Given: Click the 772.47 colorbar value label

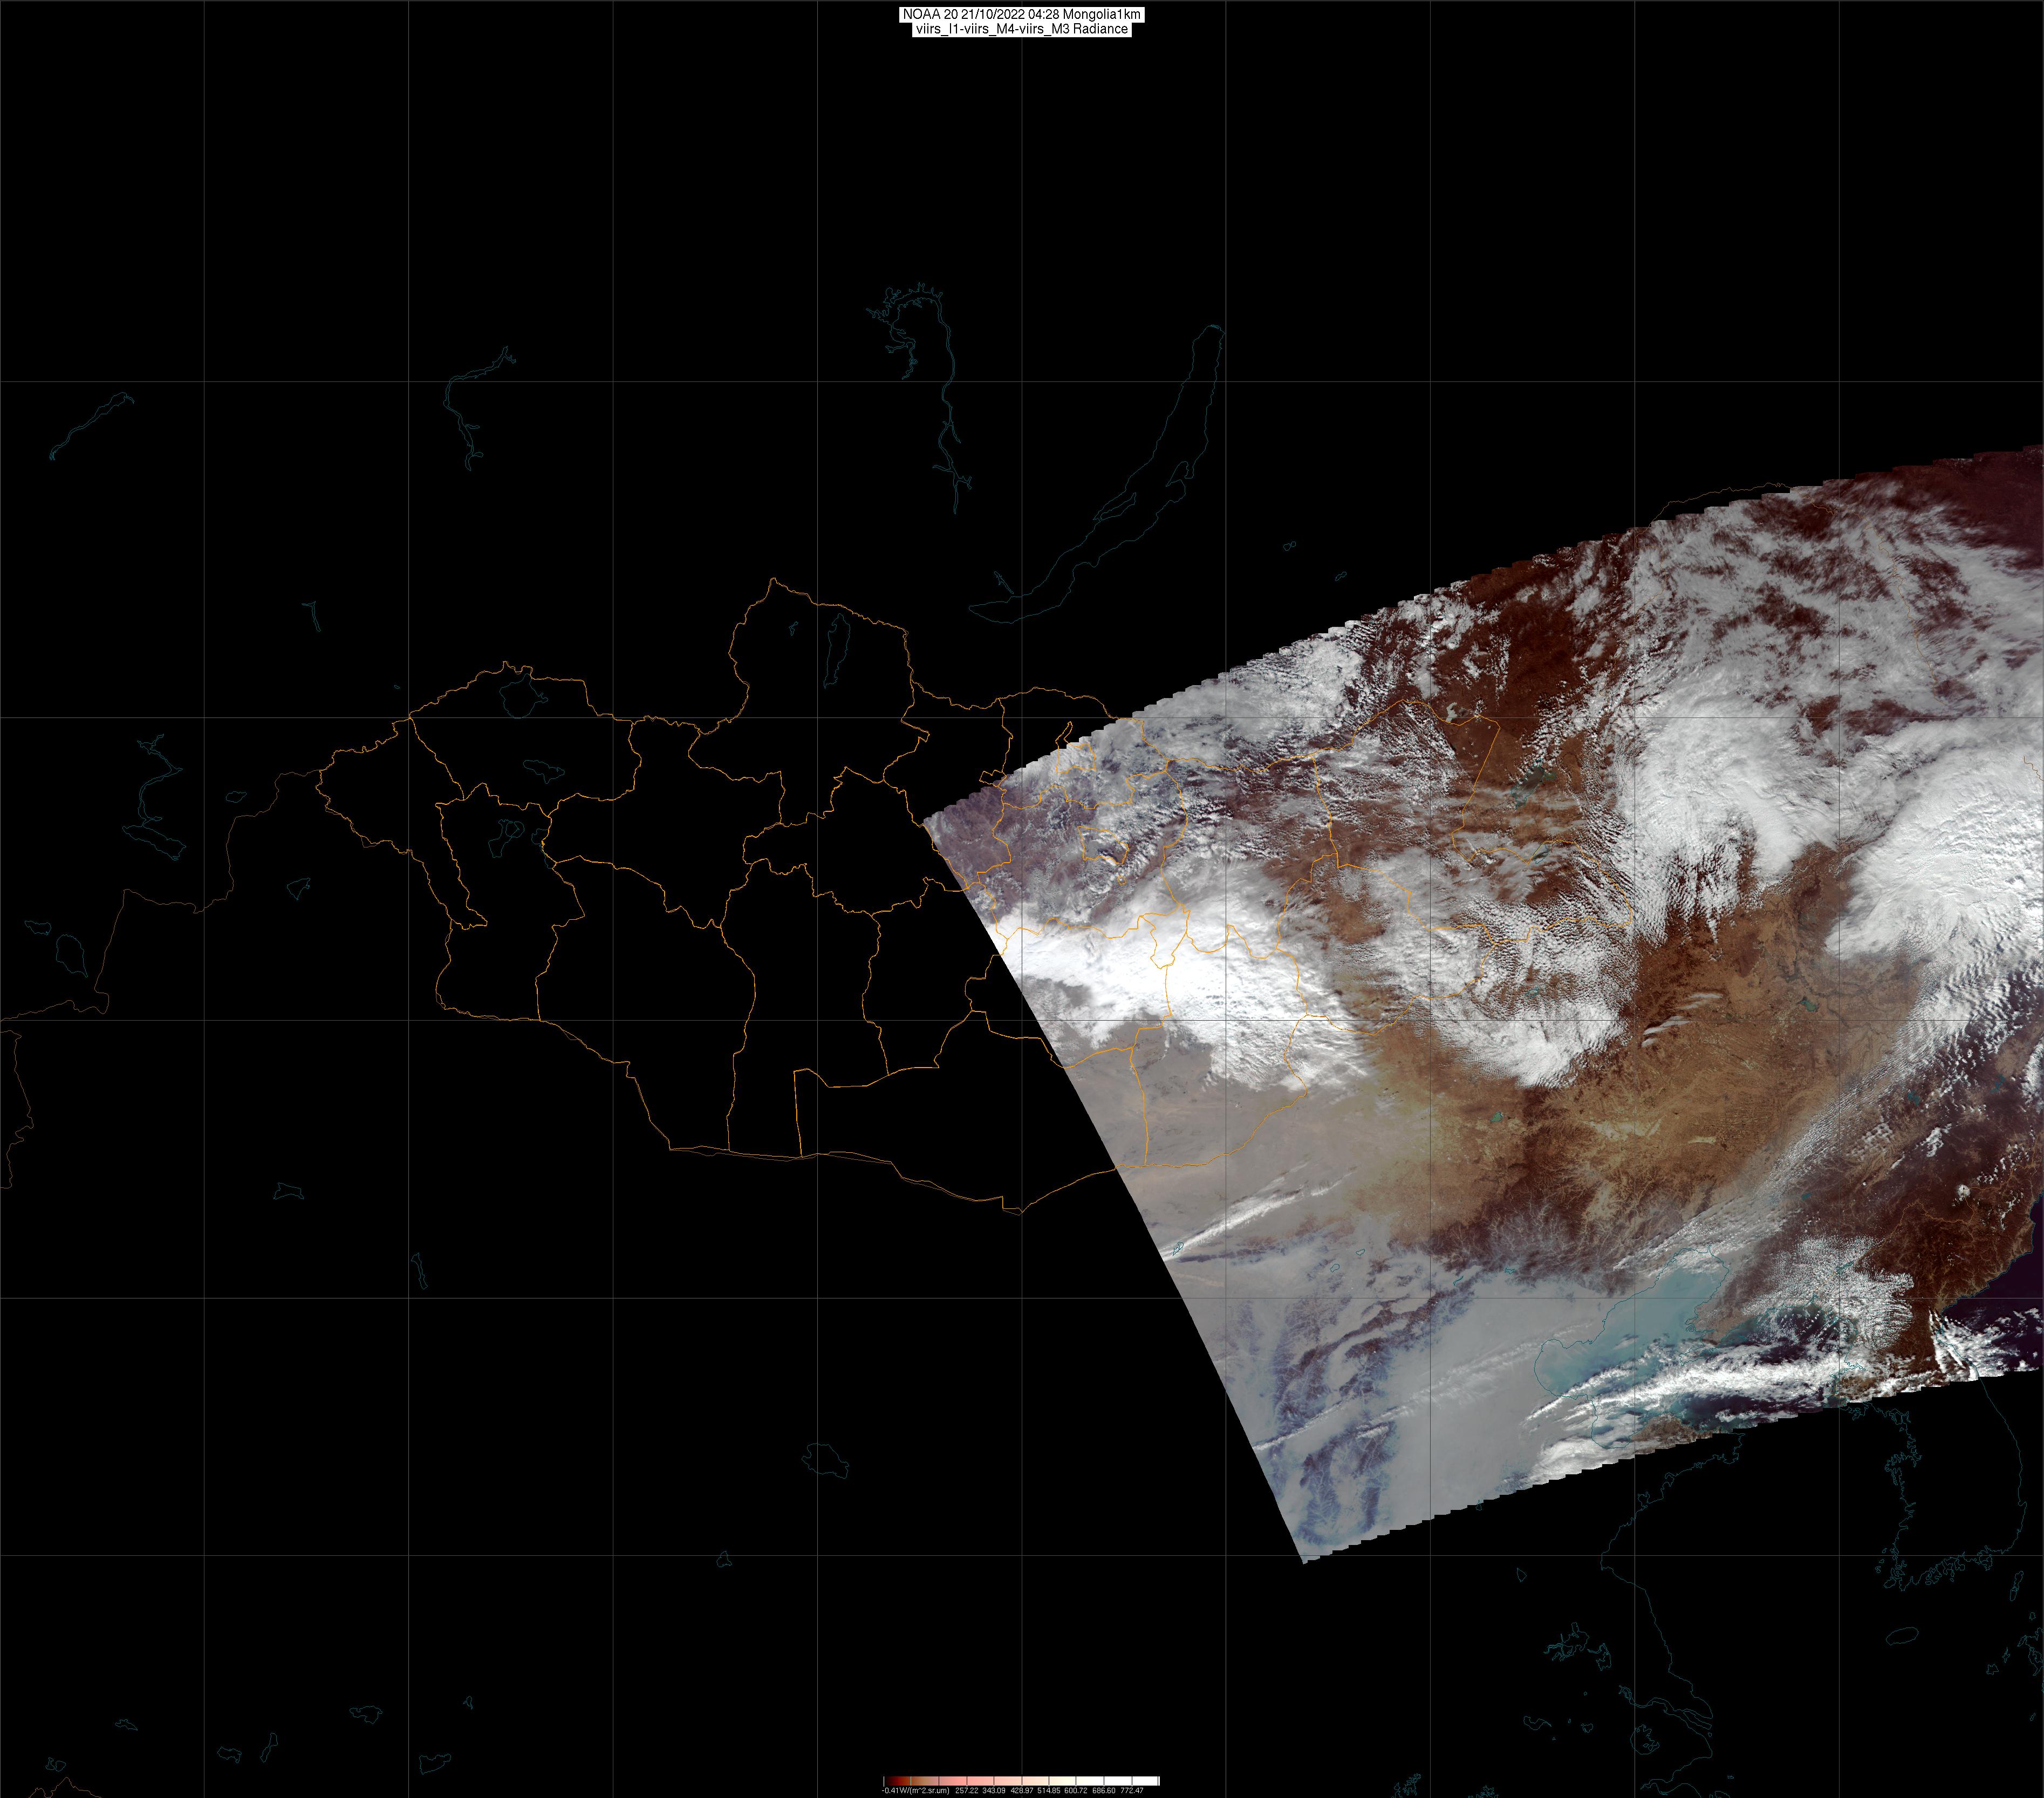Looking at the screenshot, I should coord(1132,1791).
